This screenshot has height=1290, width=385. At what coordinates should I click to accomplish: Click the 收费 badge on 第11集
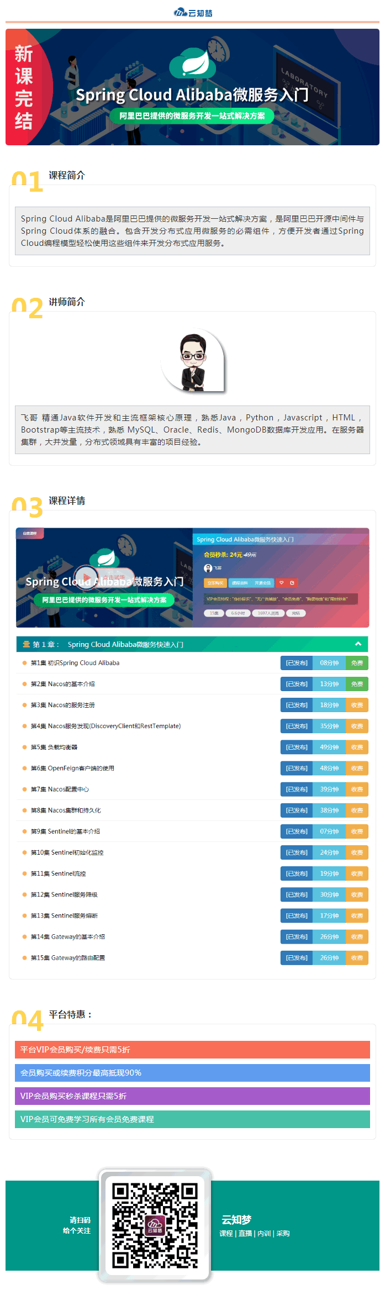click(357, 873)
